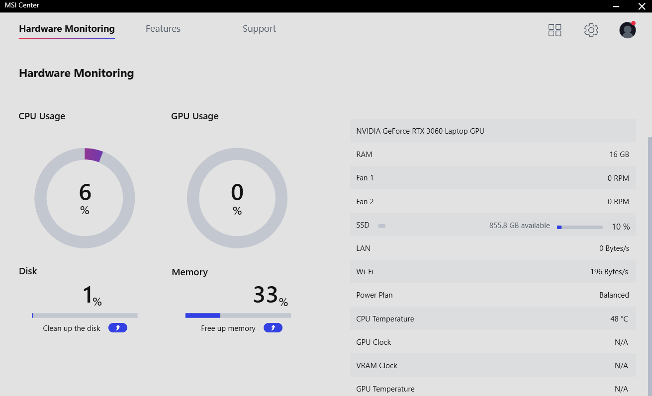The height and width of the screenshot is (396, 652).
Task: Click the CPU Usage ring gauge
Action: (x=85, y=198)
